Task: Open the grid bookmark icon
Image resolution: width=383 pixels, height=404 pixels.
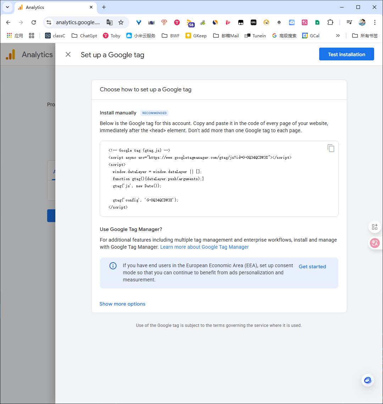Action: tap(32, 36)
